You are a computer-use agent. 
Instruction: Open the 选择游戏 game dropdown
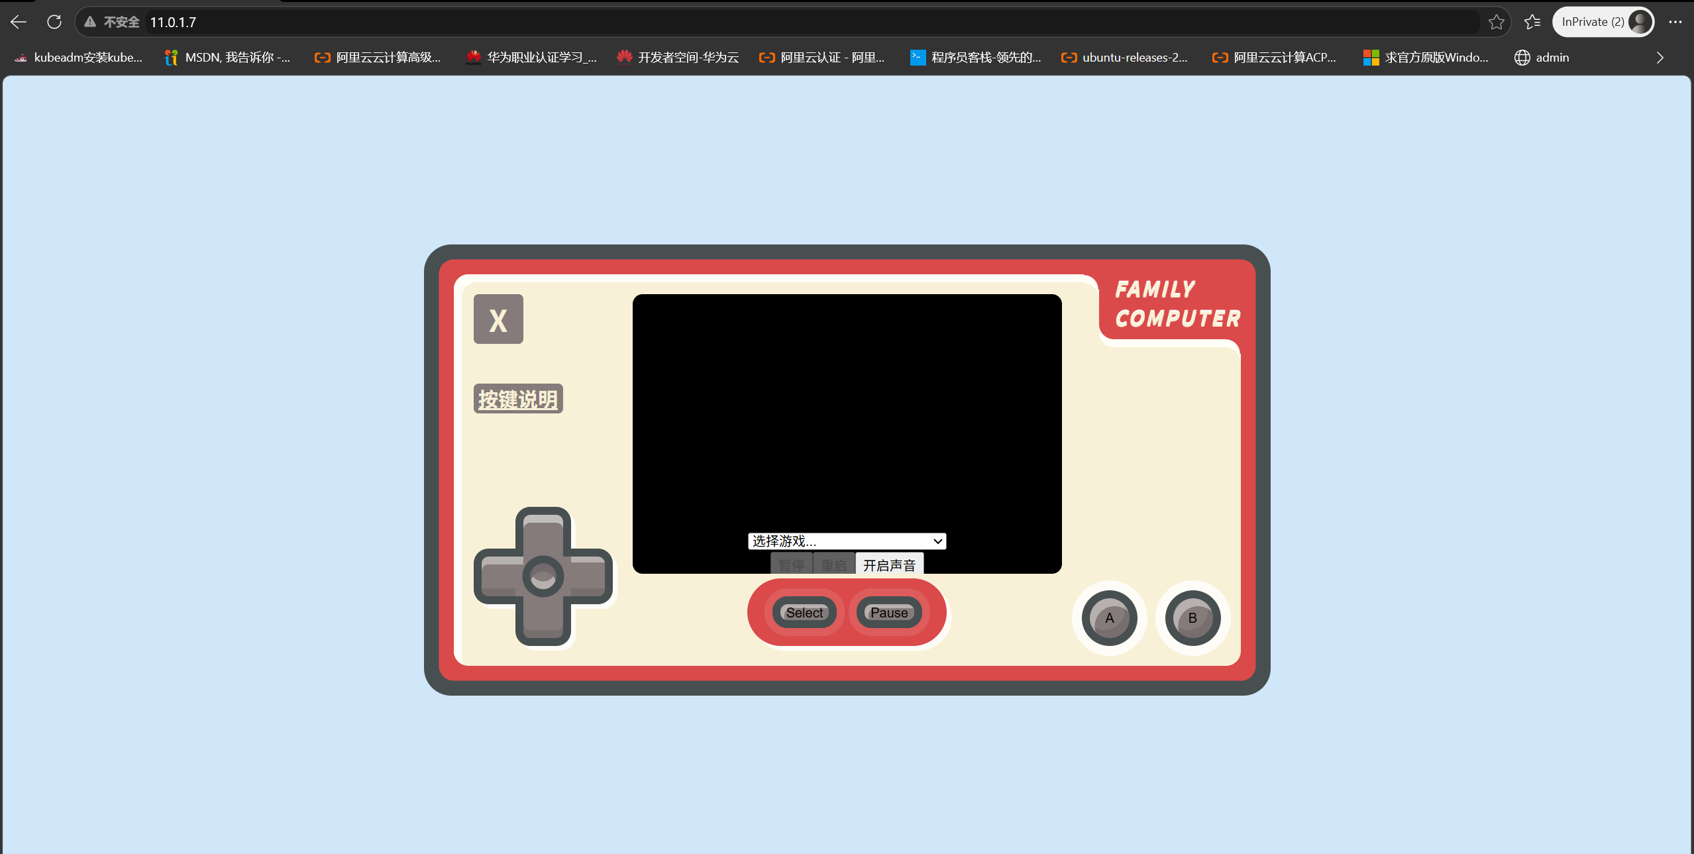[847, 541]
